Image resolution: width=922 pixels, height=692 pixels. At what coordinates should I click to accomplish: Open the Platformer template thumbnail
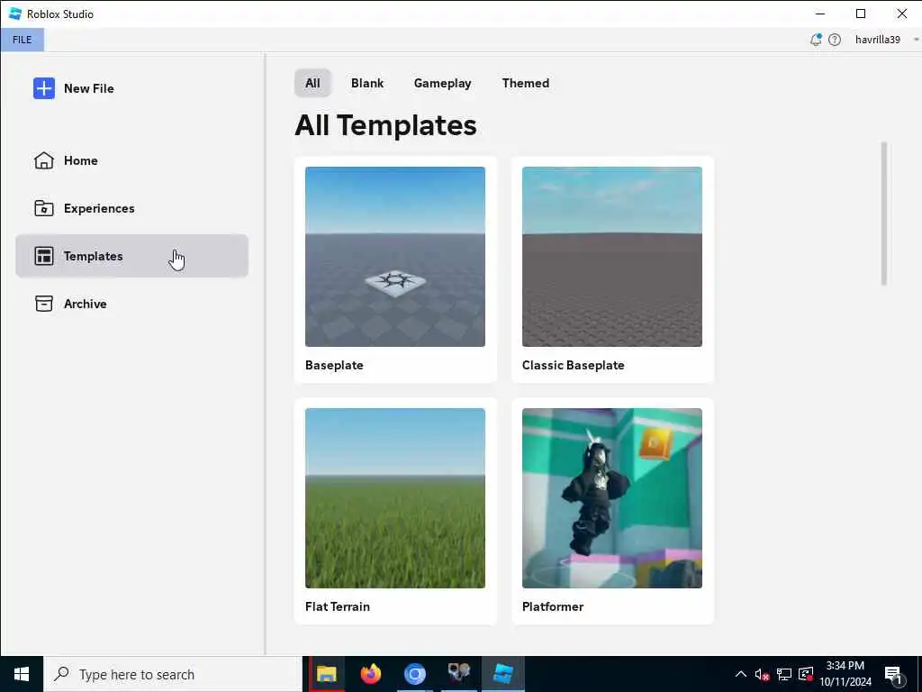coord(612,497)
